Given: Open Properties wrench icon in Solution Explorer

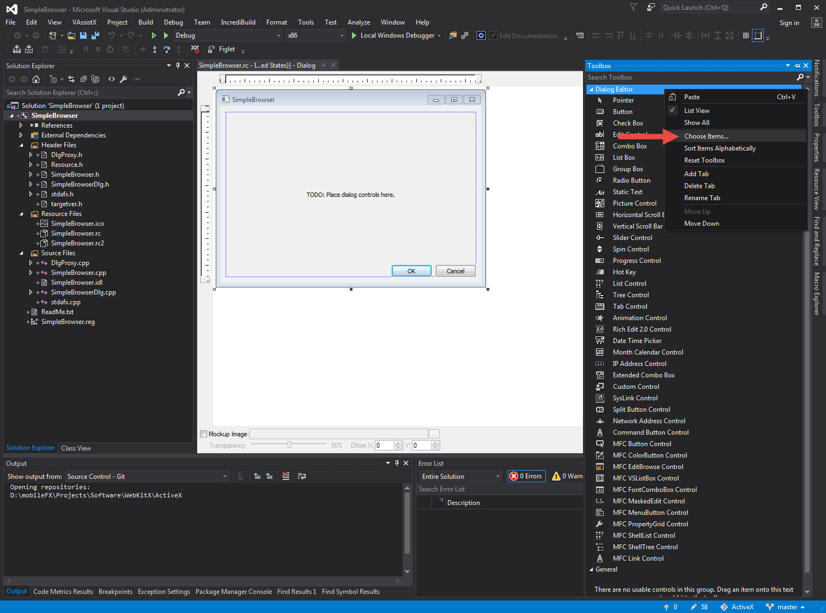Looking at the screenshot, I should (124, 79).
